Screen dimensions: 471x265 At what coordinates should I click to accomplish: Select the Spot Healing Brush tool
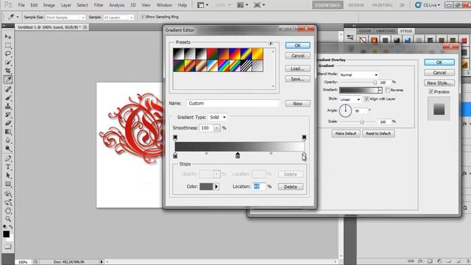click(8, 89)
